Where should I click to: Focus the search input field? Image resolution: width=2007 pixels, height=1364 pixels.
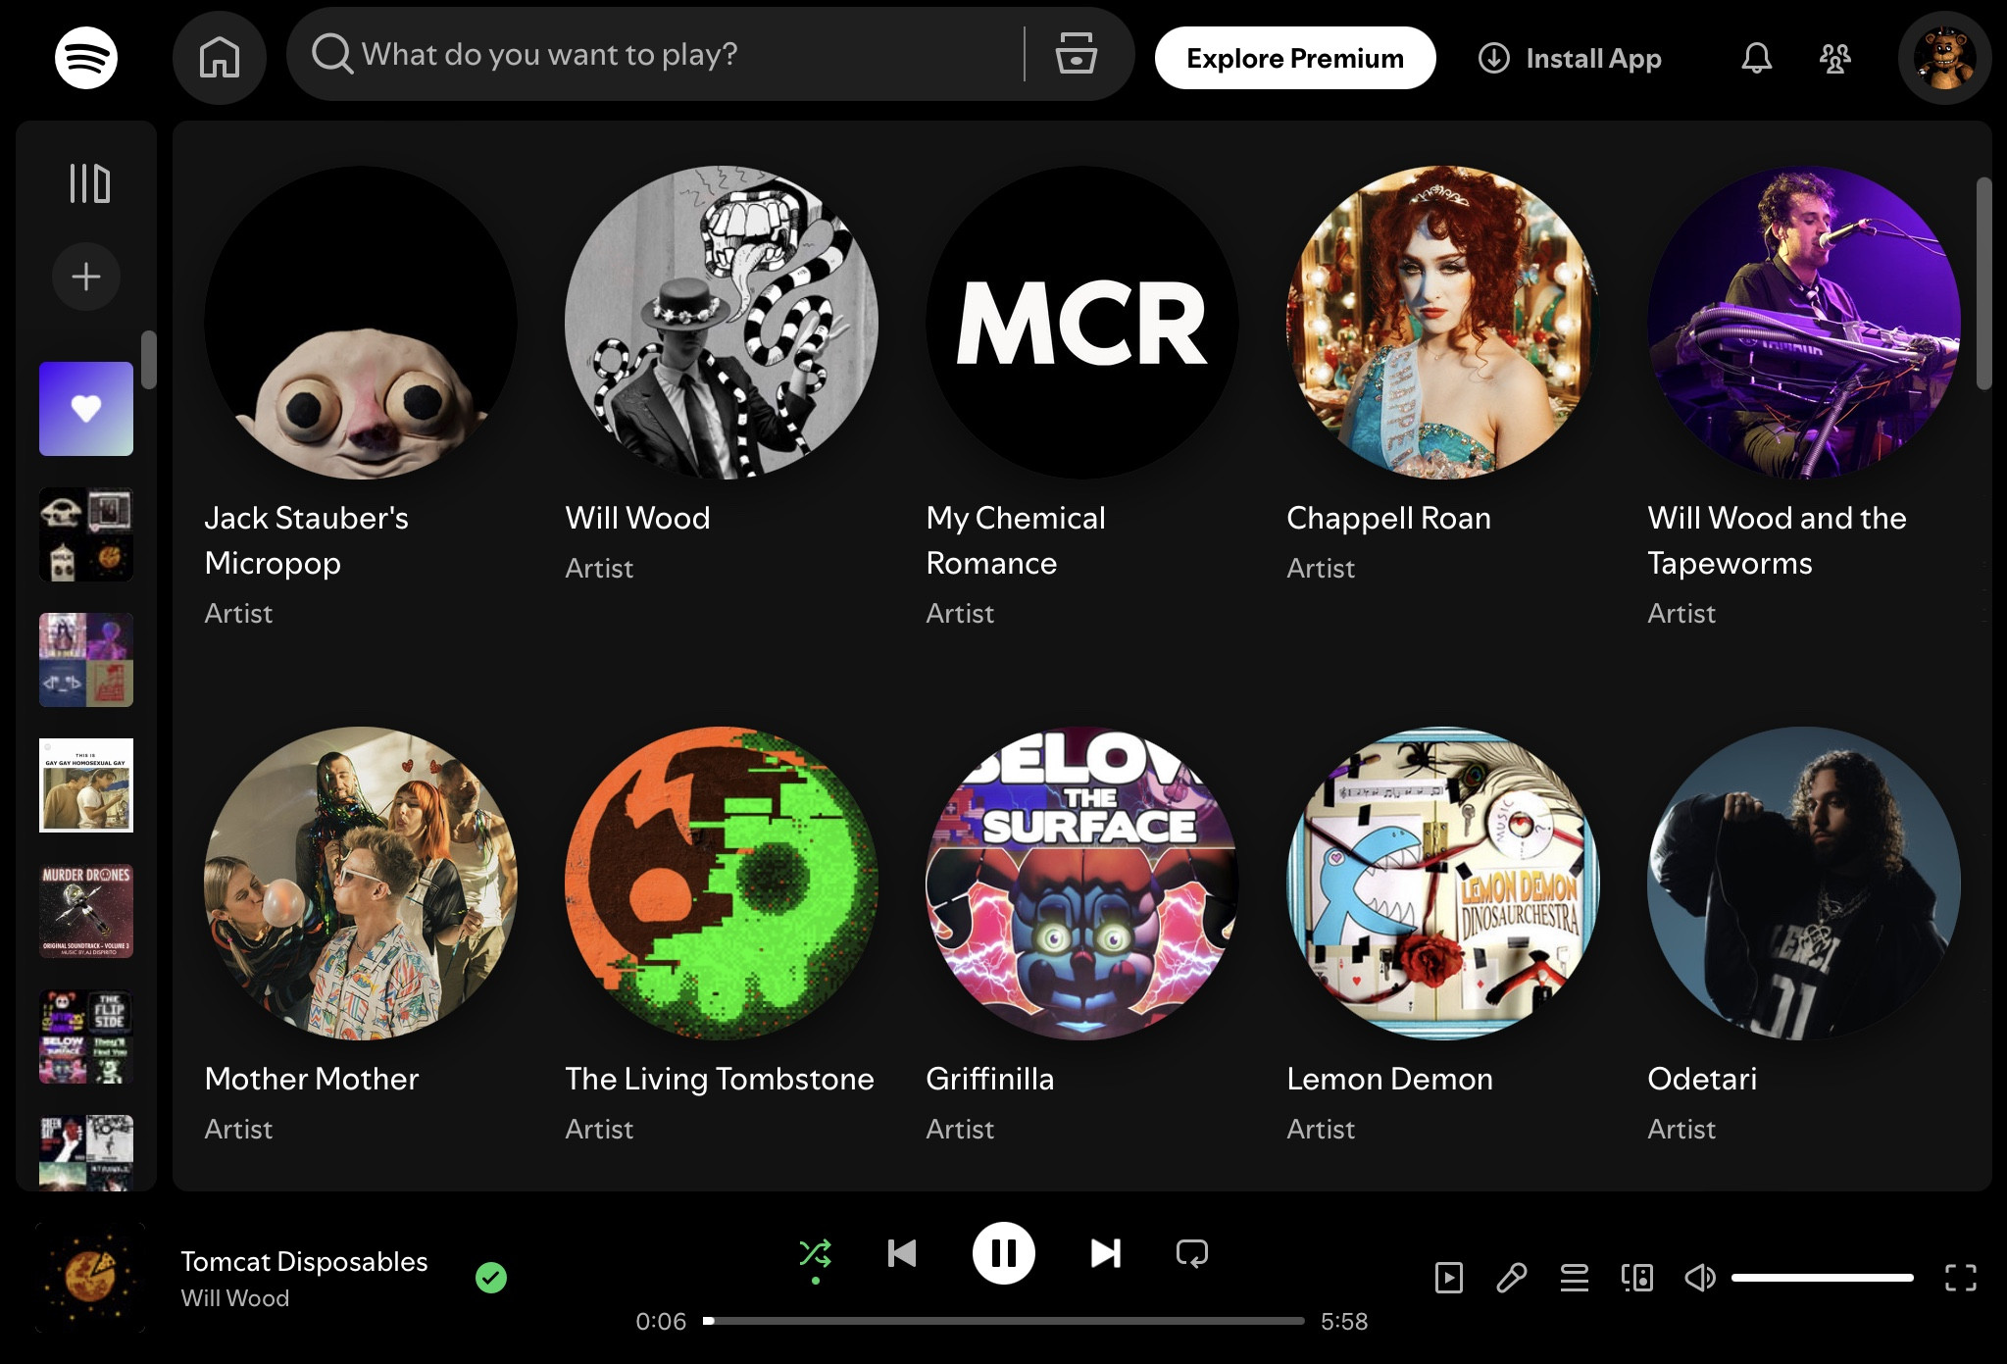[x=690, y=54]
